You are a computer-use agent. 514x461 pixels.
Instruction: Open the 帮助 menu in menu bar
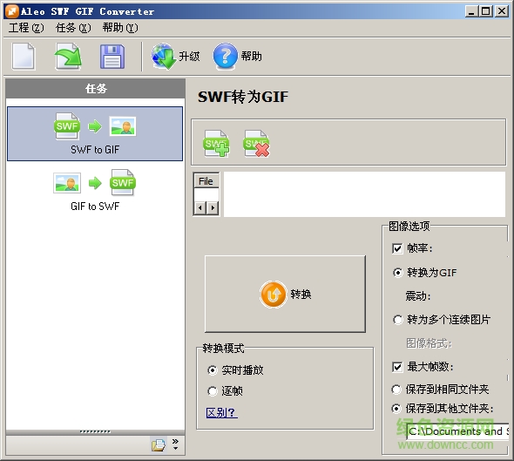click(120, 28)
